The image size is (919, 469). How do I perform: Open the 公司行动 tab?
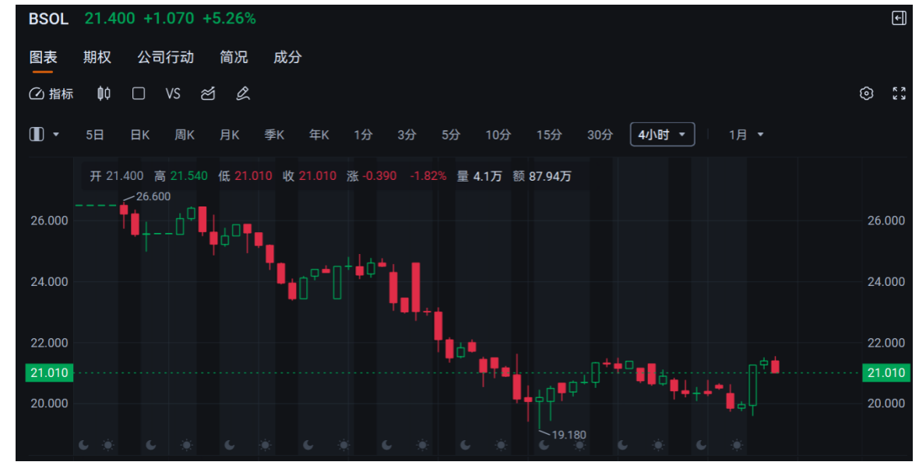coord(165,58)
